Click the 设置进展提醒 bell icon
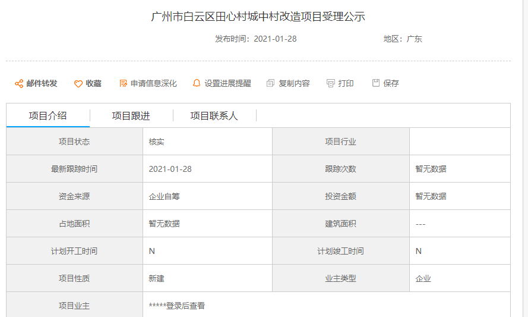The width and height of the screenshot is (528, 317). [x=197, y=84]
